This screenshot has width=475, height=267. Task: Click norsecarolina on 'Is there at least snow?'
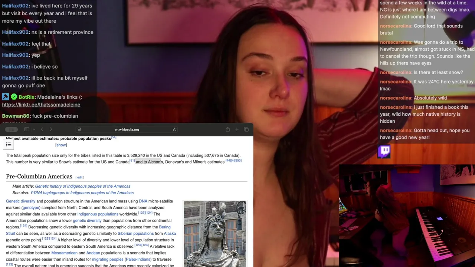pyautogui.click(x=396, y=72)
